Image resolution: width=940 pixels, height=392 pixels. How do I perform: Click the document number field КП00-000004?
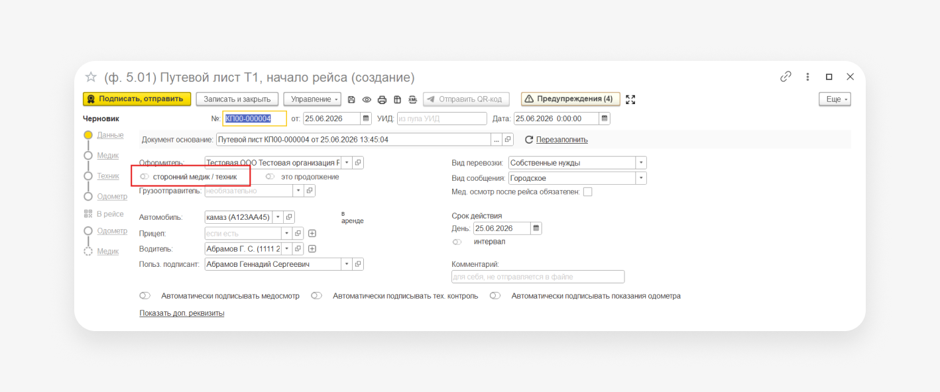pos(255,119)
